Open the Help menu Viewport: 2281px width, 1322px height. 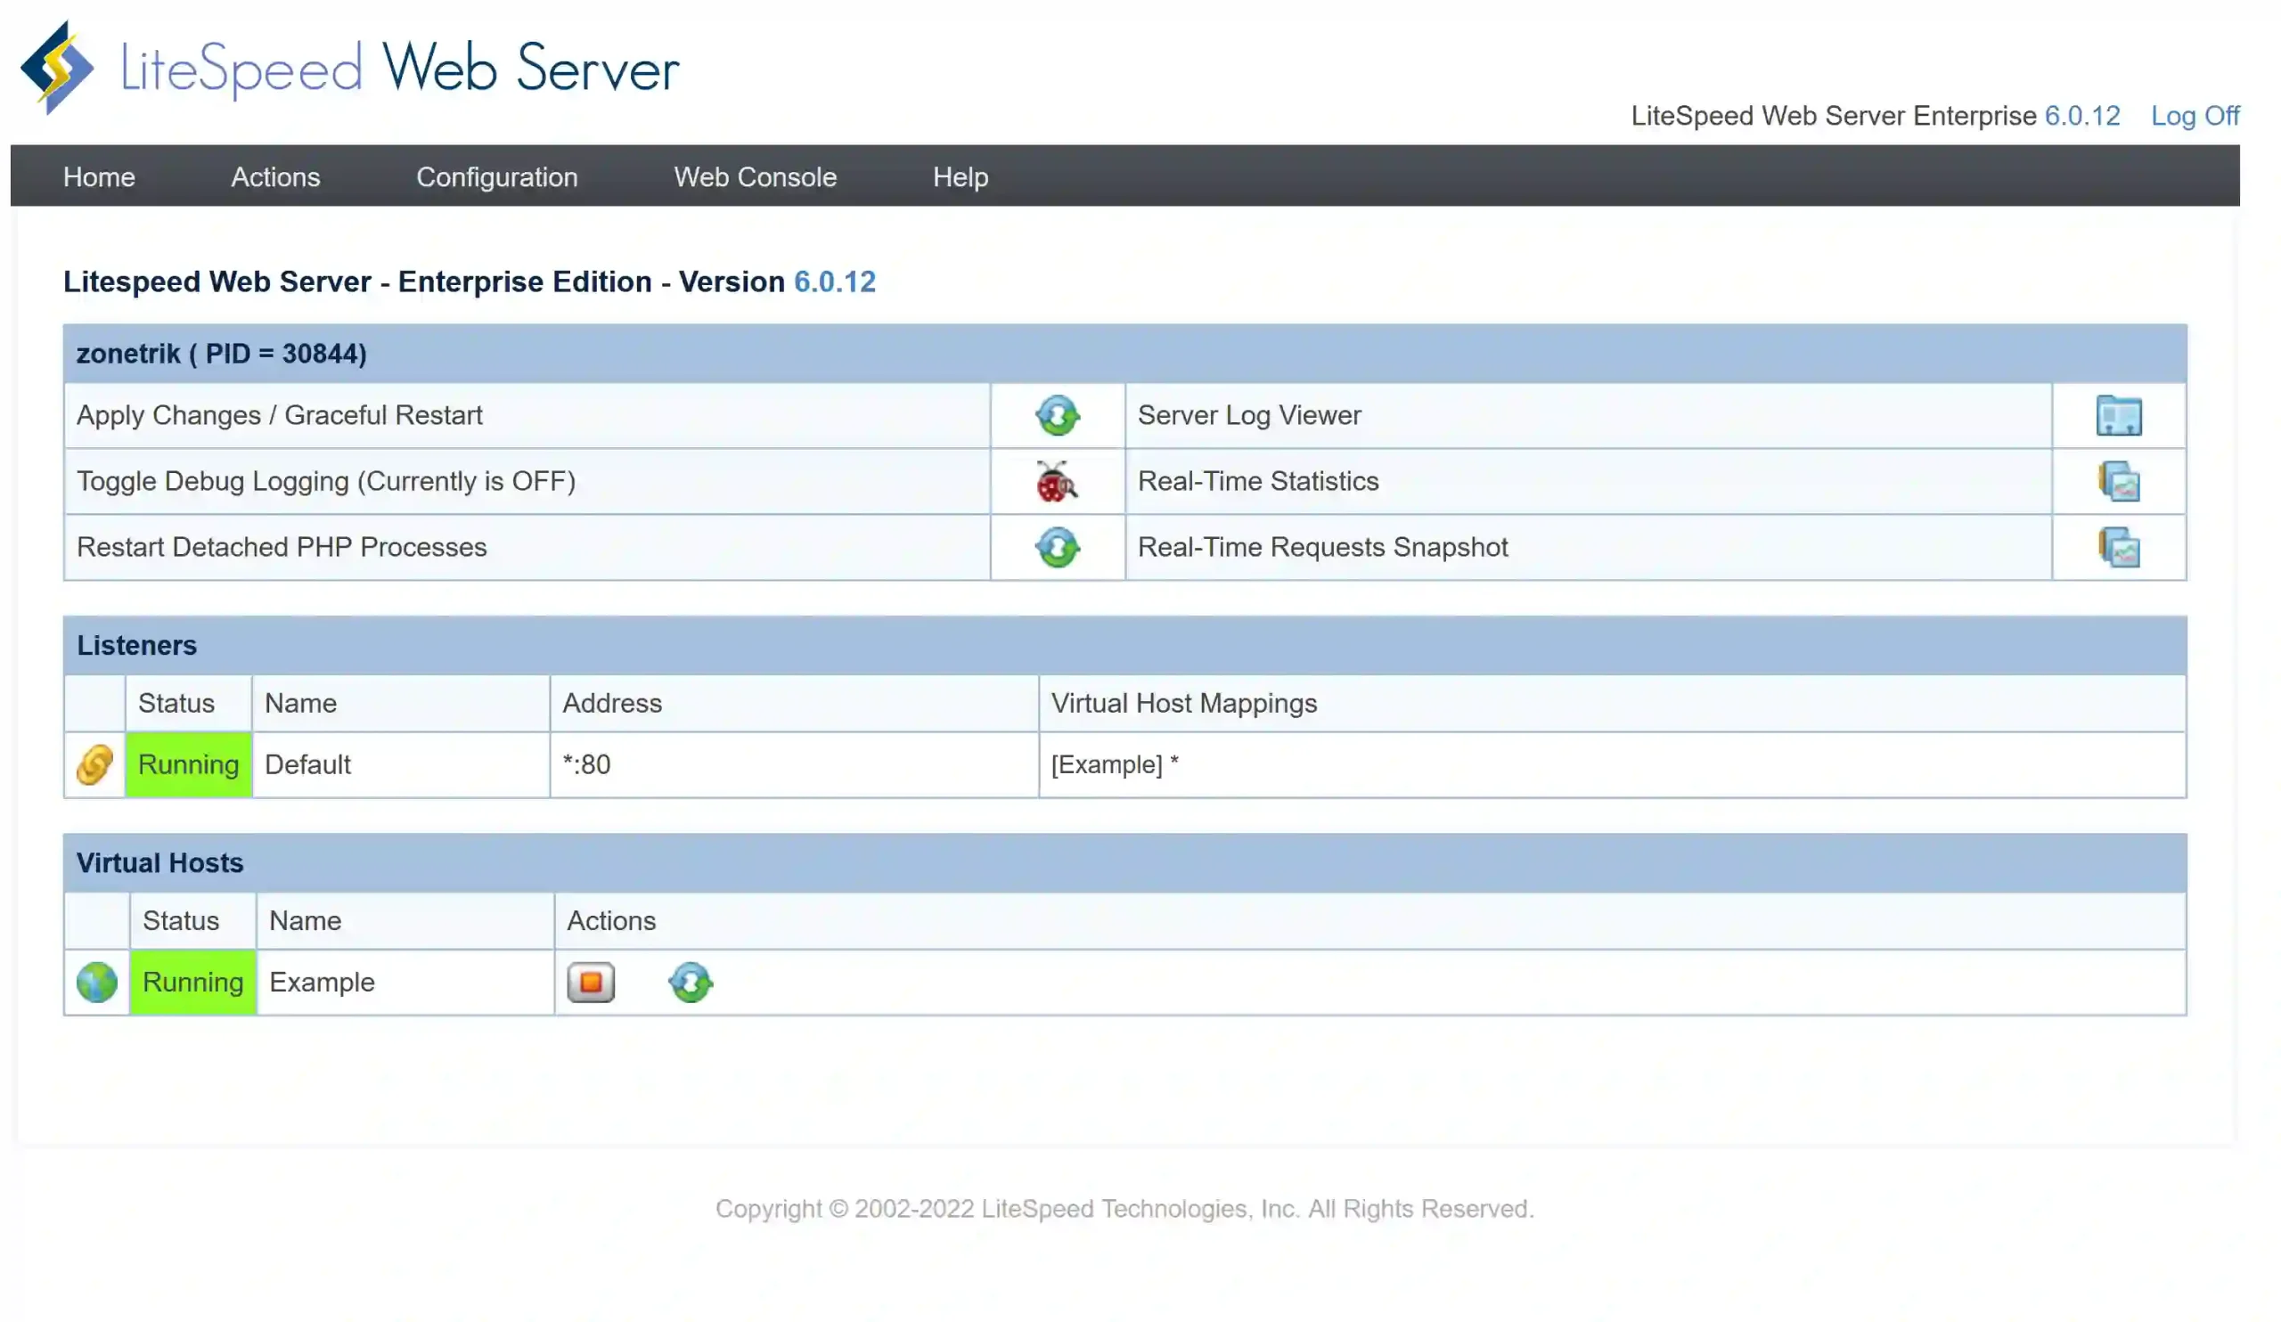tap(961, 176)
